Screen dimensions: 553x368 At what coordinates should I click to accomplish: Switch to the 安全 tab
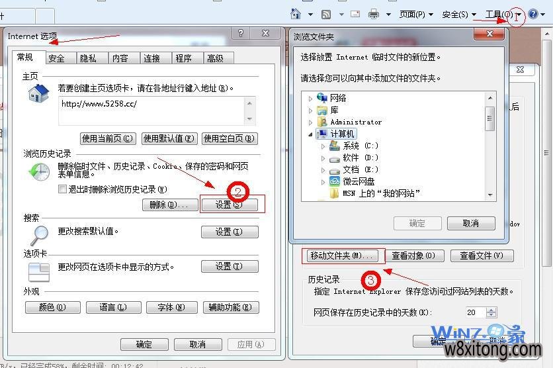click(x=57, y=58)
